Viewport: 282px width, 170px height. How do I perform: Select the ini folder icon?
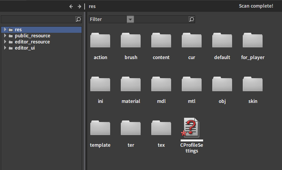(100, 84)
